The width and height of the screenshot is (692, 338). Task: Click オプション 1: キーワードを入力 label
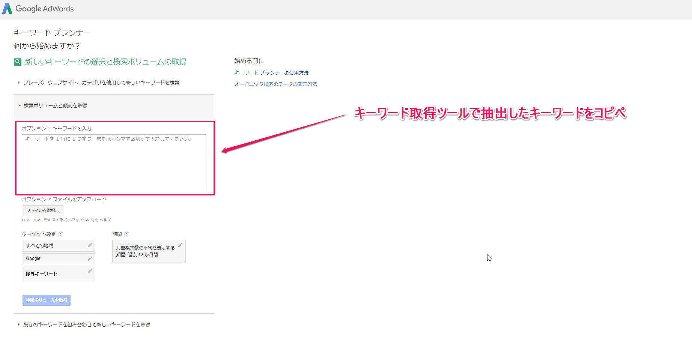[57, 128]
